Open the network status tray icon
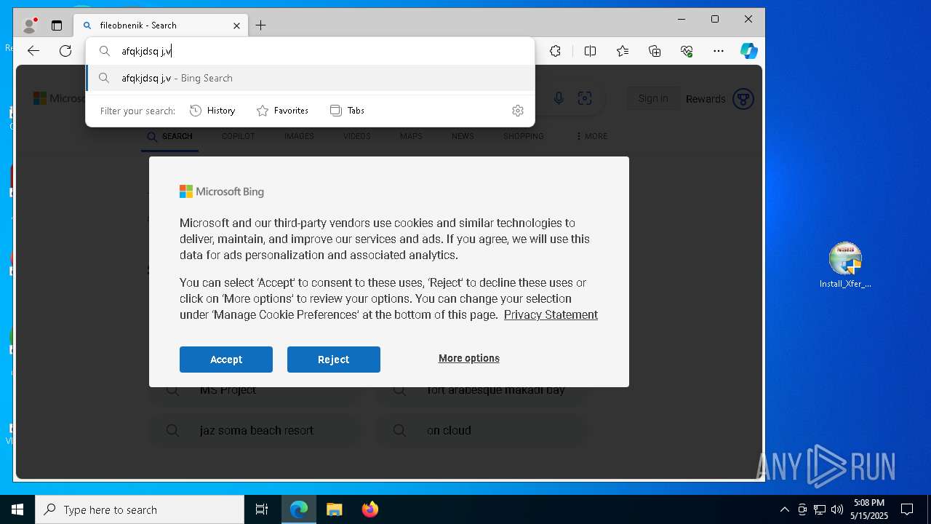The height and width of the screenshot is (524, 931). point(820,509)
